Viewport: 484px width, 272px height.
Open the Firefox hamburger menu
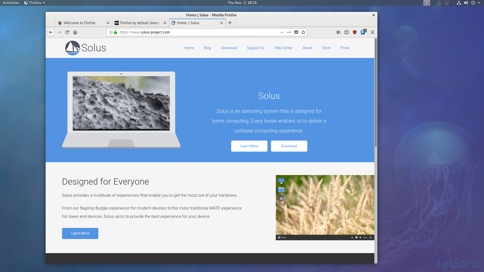373,32
